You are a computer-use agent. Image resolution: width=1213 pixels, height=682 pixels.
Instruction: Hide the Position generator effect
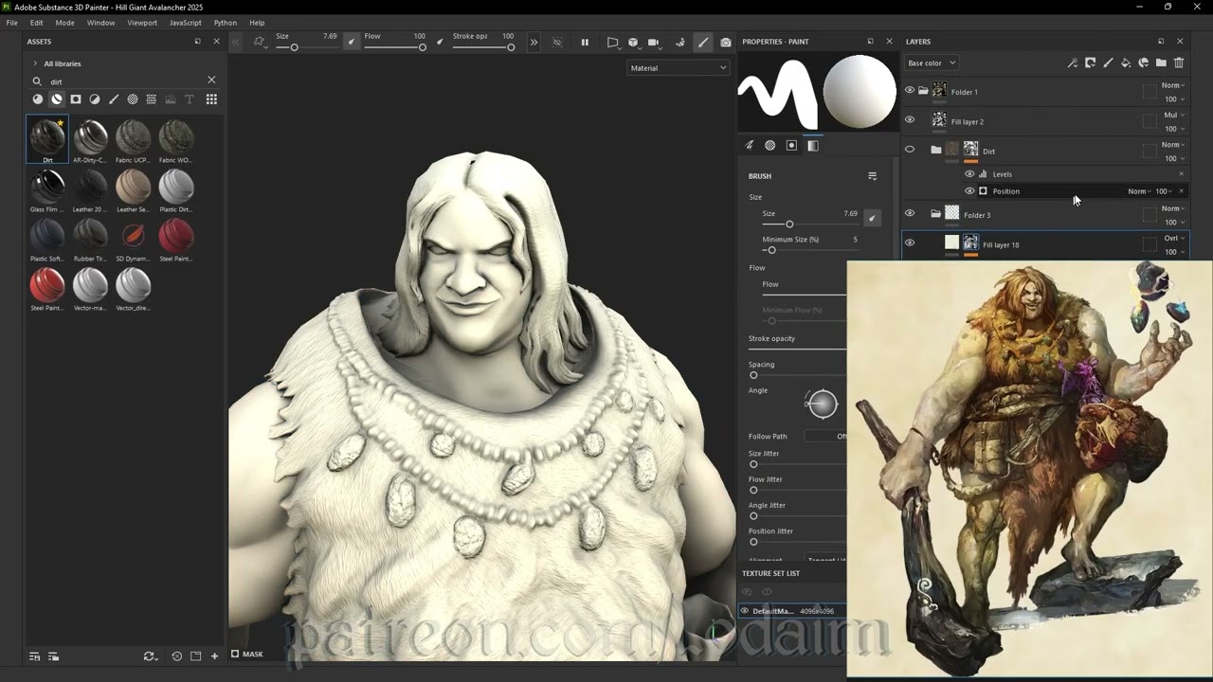[x=969, y=191]
